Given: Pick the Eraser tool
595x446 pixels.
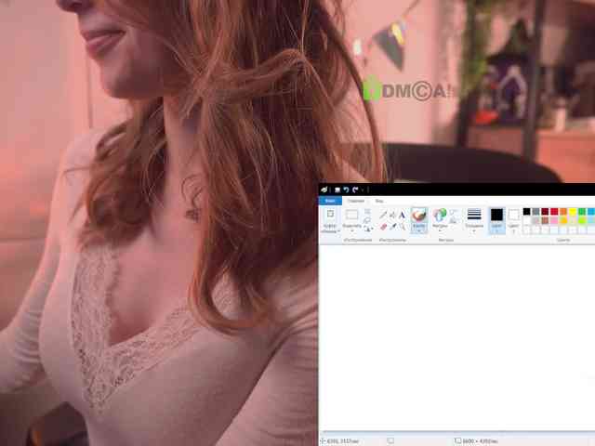Looking at the screenshot, I should click(383, 226).
